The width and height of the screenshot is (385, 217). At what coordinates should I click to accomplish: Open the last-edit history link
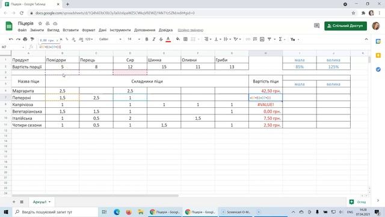[x=191, y=30]
